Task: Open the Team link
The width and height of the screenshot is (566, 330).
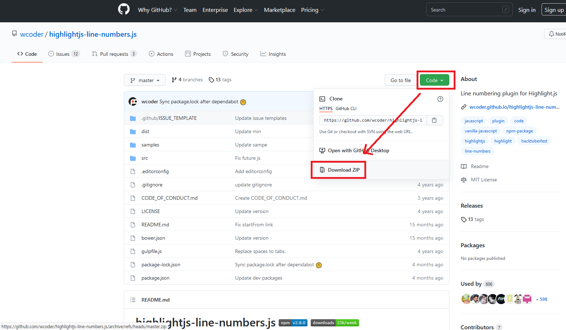Action: coord(190,10)
